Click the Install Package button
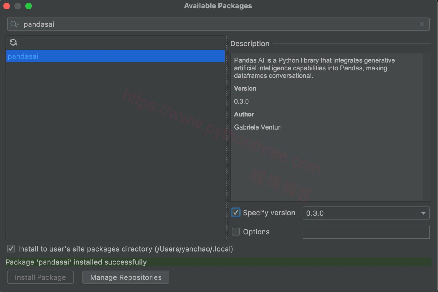The image size is (438, 292). pyautogui.click(x=40, y=277)
